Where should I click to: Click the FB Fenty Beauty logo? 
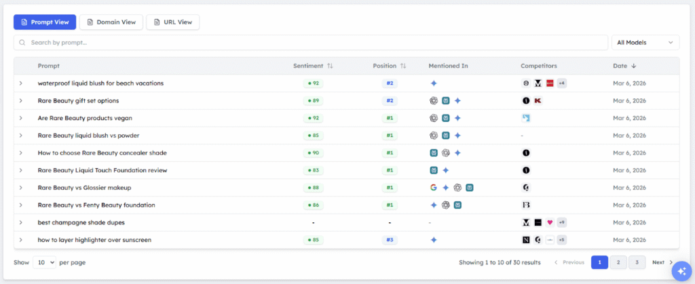point(526,205)
